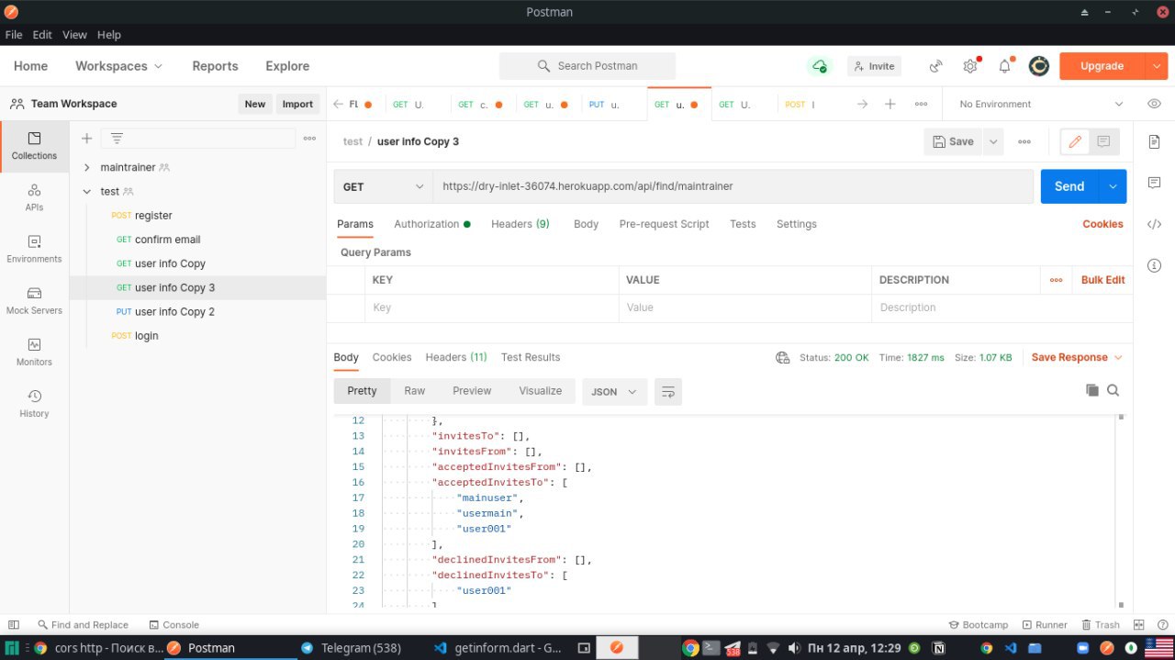This screenshot has height=660, width=1175.
Task: Open the No Environment dropdown
Action: (1040, 104)
